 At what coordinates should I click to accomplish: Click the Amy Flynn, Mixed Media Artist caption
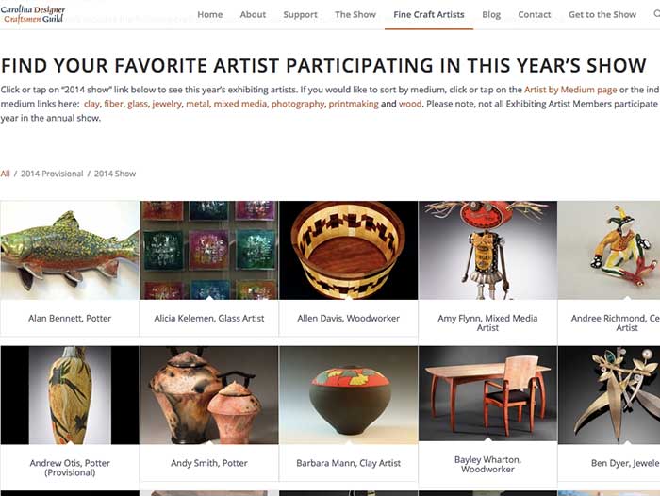click(x=487, y=322)
